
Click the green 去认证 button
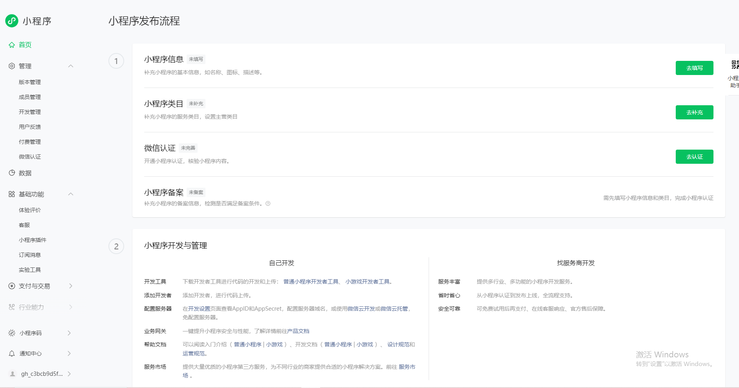[x=694, y=157]
